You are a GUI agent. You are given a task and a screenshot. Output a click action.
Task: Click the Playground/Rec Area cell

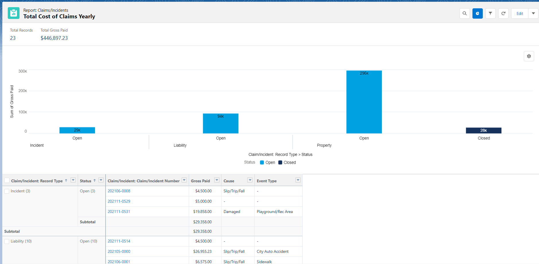click(x=278, y=212)
